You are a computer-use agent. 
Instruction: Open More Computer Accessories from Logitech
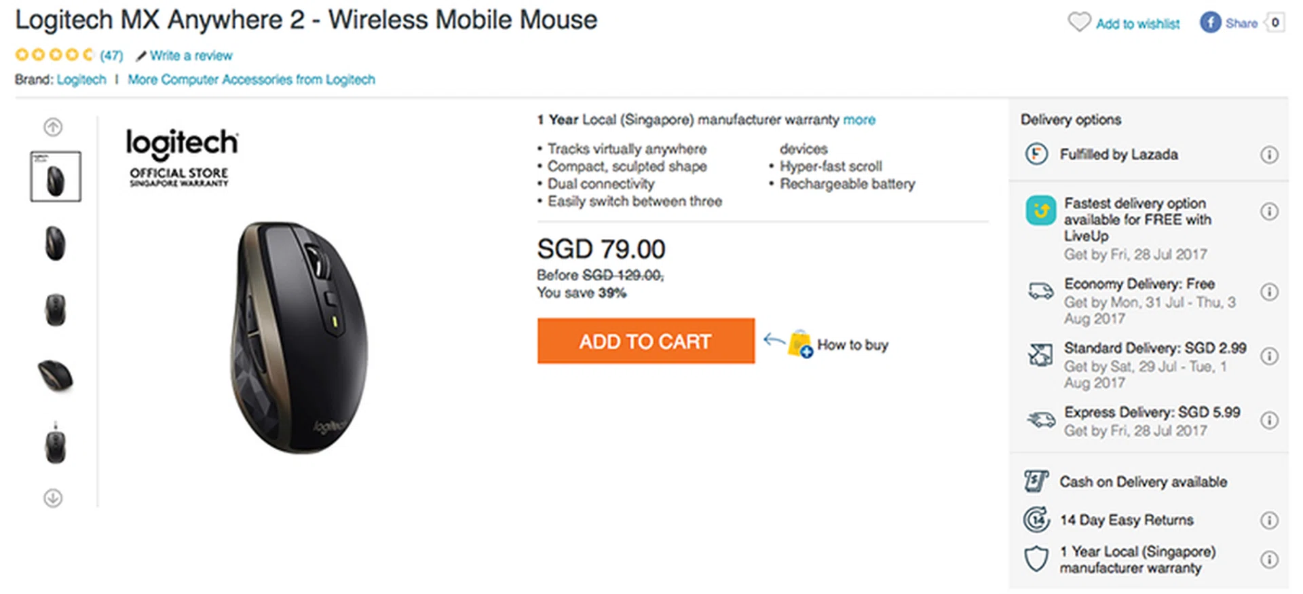point(251,79)
